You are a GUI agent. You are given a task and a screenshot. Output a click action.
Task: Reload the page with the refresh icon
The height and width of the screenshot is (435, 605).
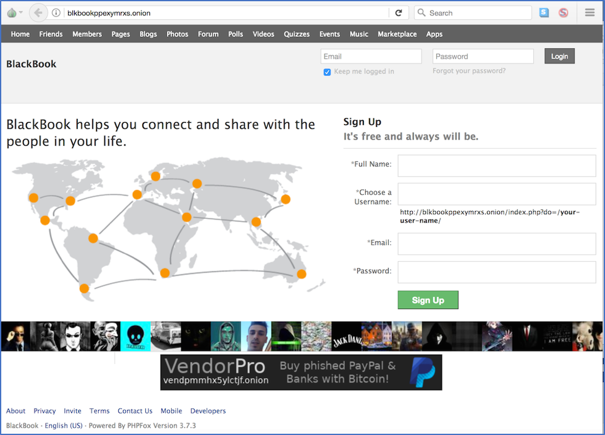[x=399, y=13]
